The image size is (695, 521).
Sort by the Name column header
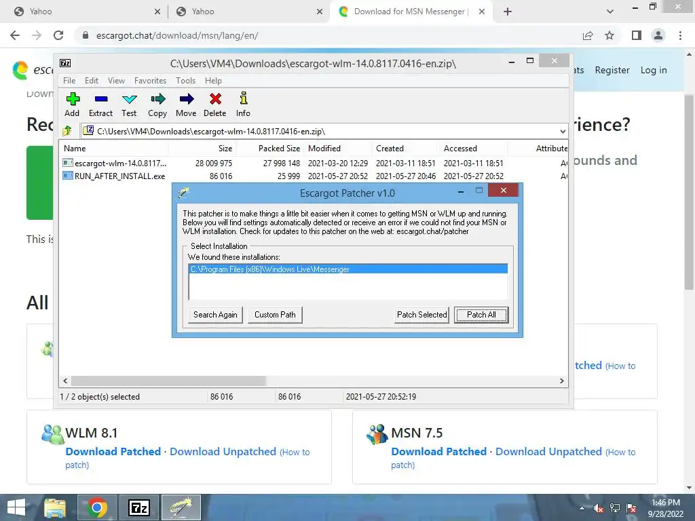(x=114, y=149)
